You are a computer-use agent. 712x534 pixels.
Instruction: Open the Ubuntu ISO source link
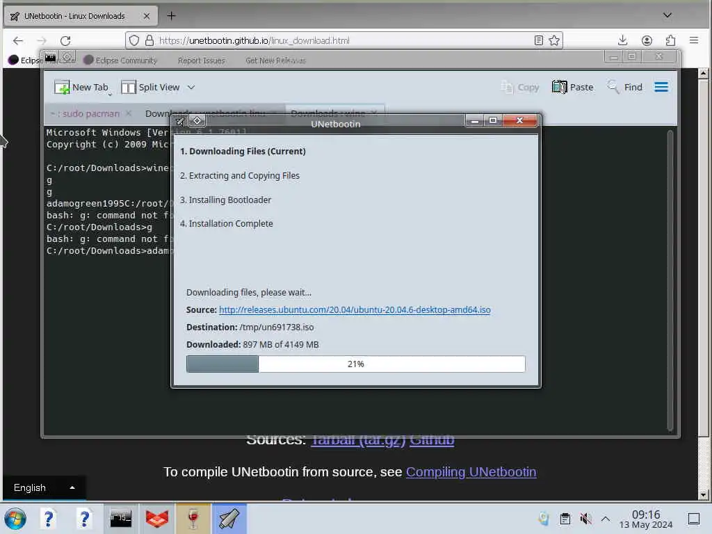pos(355,309)
